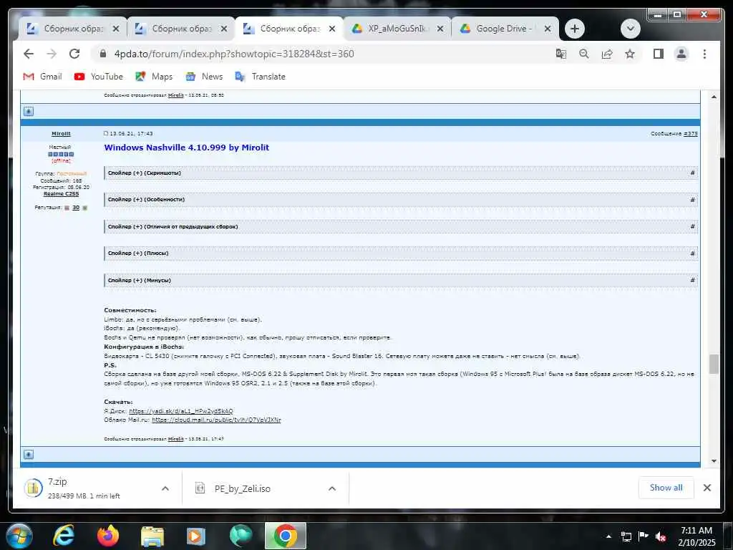The height and width of the screenshot is (550, 733).
Task: Bookmark this page with star icon
Action: [x=630, y=54]
